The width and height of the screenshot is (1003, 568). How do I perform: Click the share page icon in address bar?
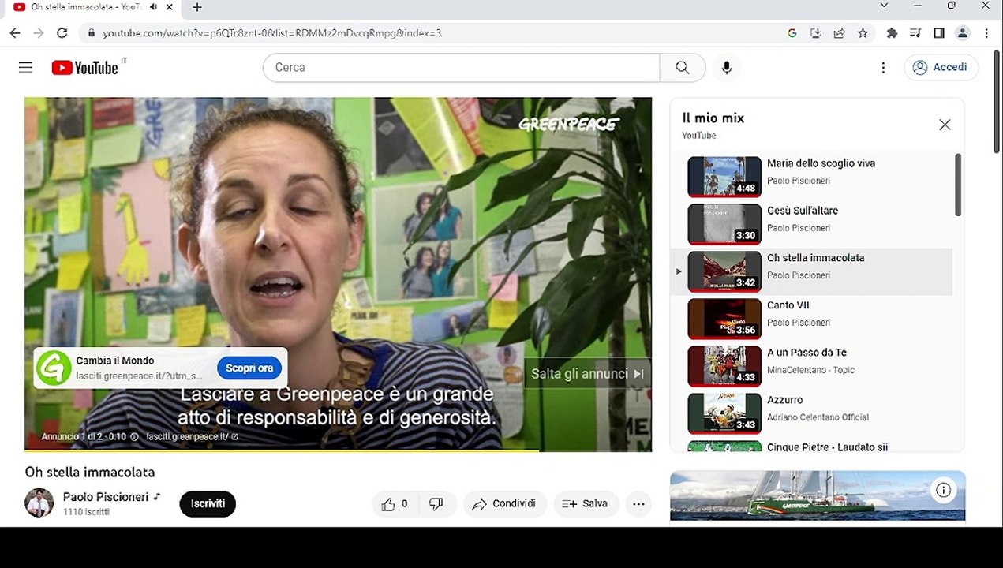tap(840, 33)
